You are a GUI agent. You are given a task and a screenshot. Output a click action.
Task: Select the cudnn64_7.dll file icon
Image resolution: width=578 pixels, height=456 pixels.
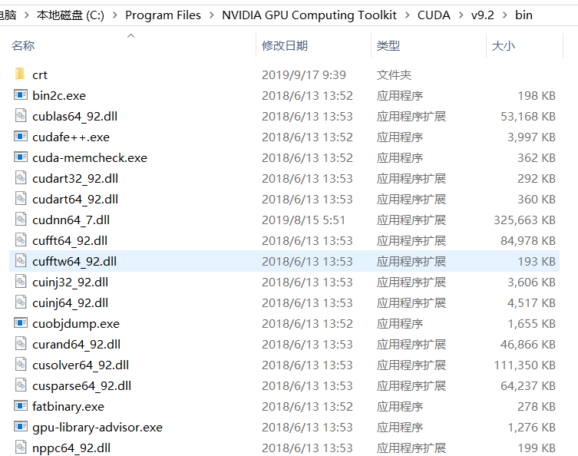pos(21,220)
